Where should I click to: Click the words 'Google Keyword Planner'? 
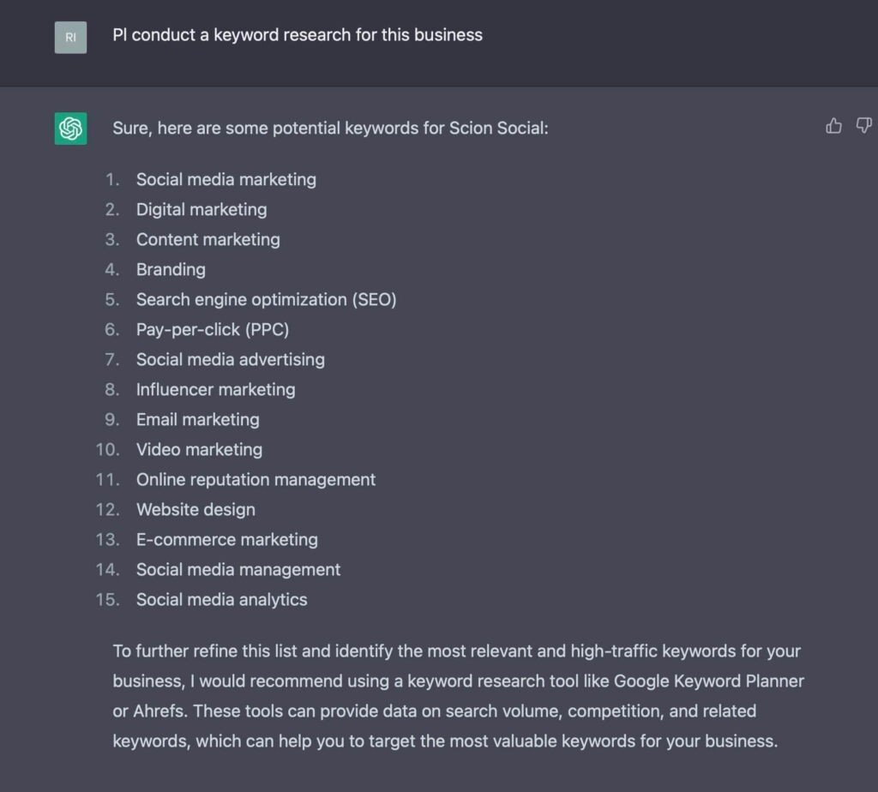click(709, 681)
